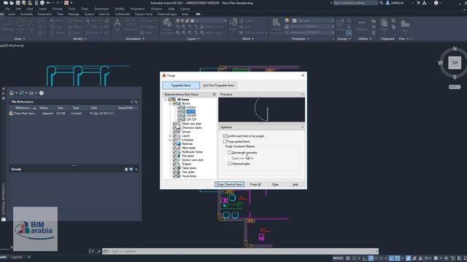
Task: Click the TOP face of the ViewCube
Action: point(455,63)
